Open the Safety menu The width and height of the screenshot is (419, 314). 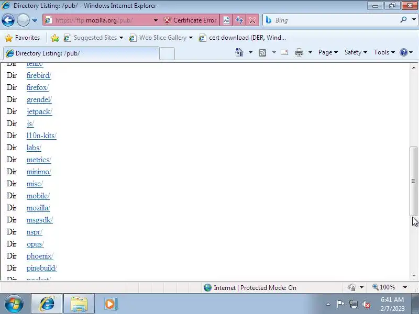(356, 52)
